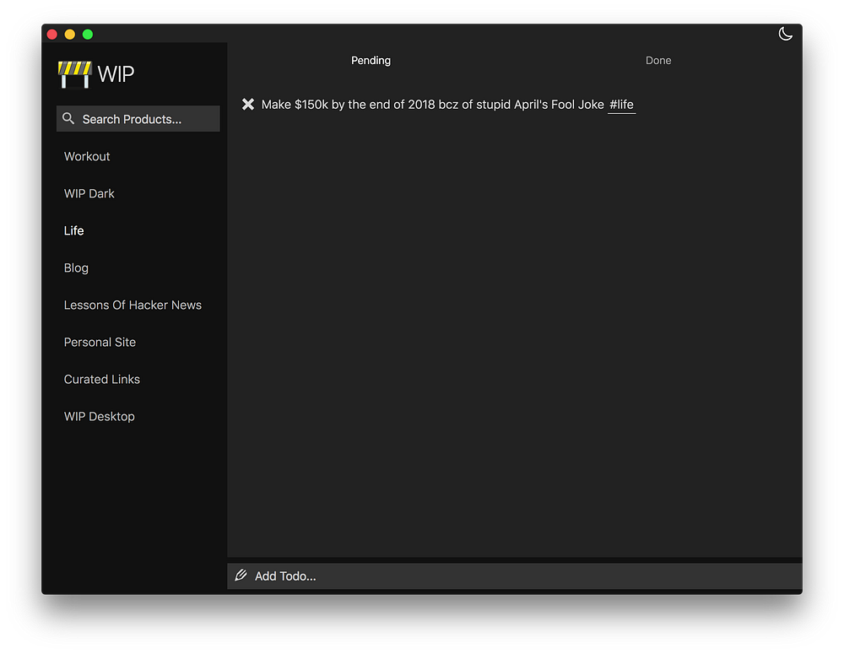Screen dimensions: 844x654
Task: Open the Curated Links product
Action: point(102,379)
